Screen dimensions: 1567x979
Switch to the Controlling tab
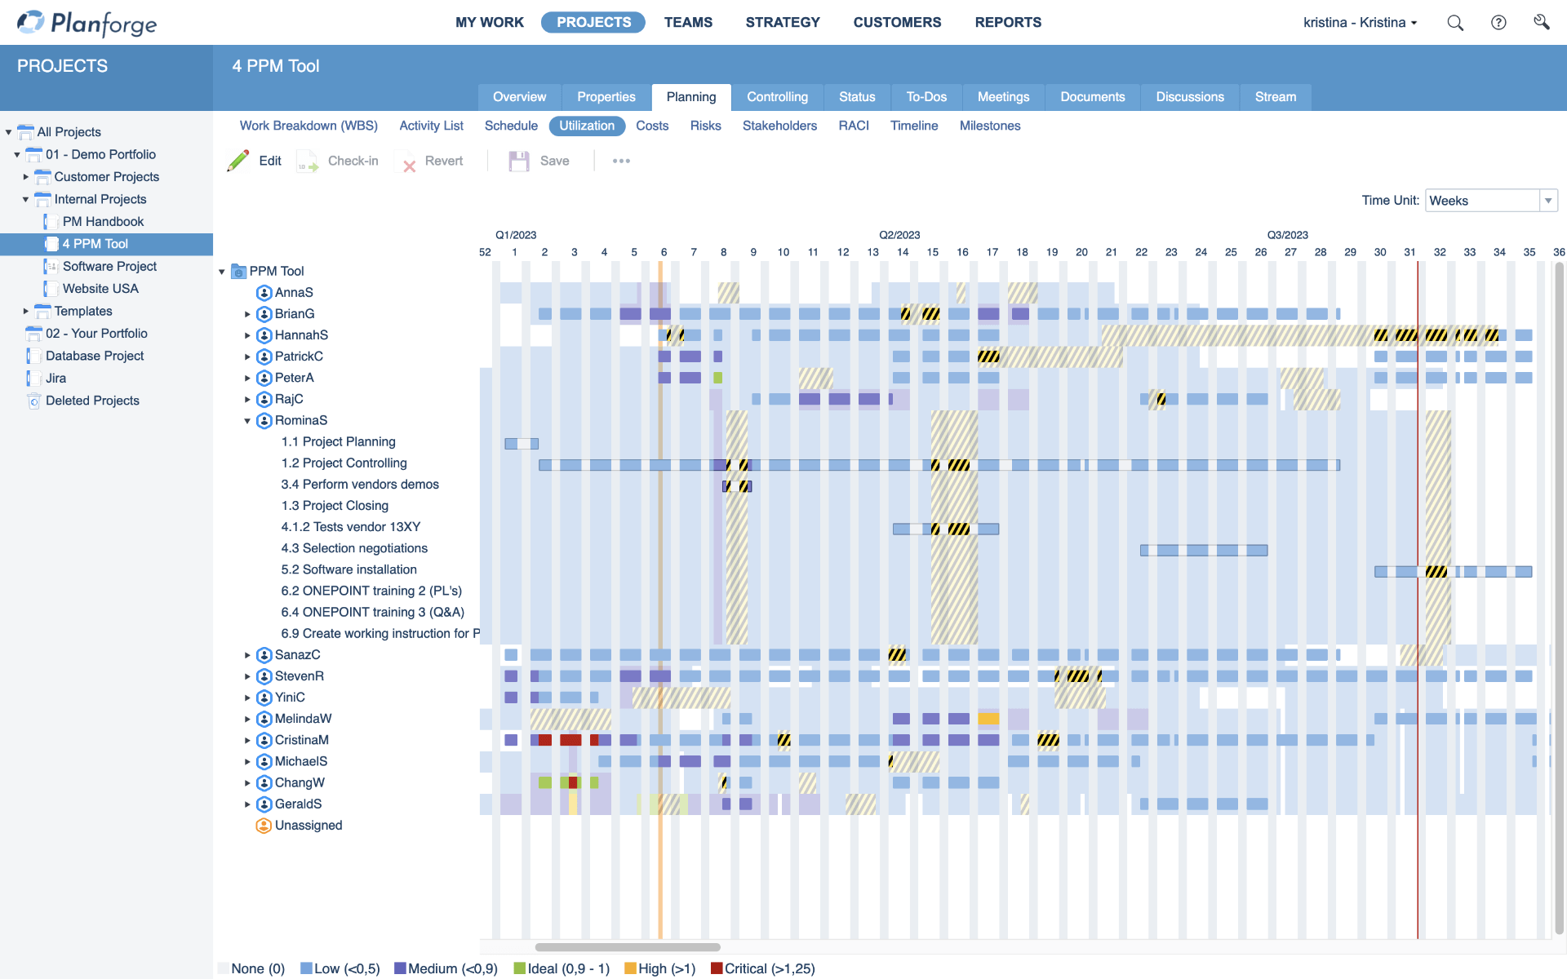[x=777, y=97]
